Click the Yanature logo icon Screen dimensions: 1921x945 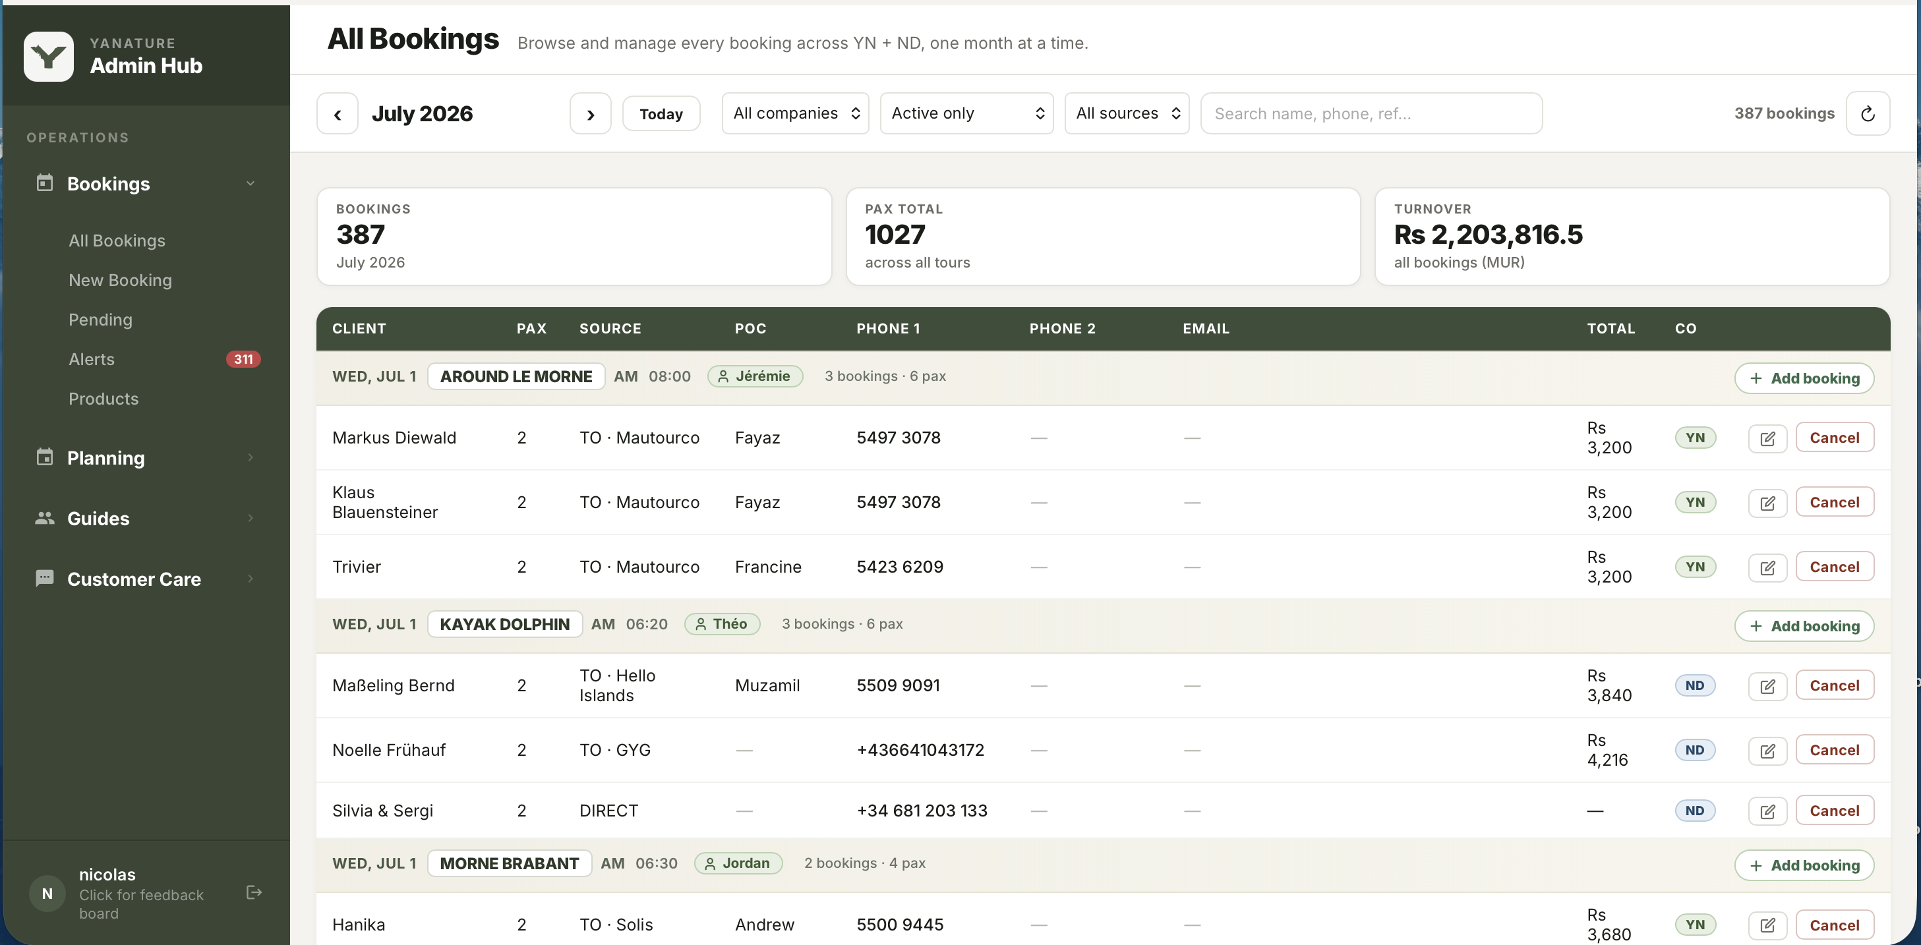49,56
